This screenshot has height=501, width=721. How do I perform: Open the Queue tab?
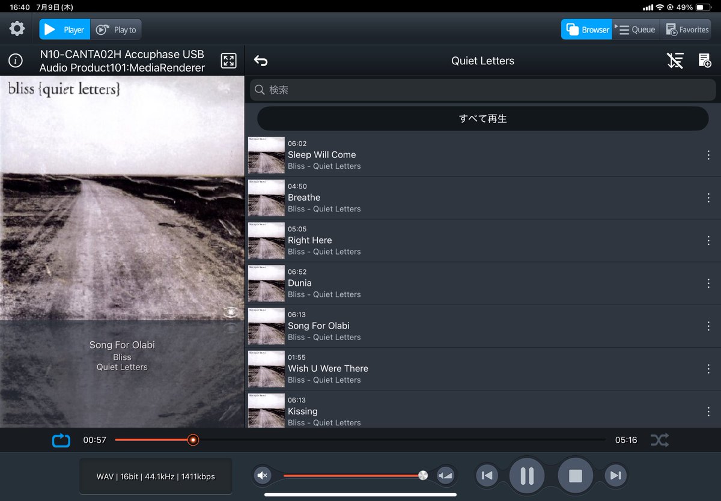click(x=636, y=29)
